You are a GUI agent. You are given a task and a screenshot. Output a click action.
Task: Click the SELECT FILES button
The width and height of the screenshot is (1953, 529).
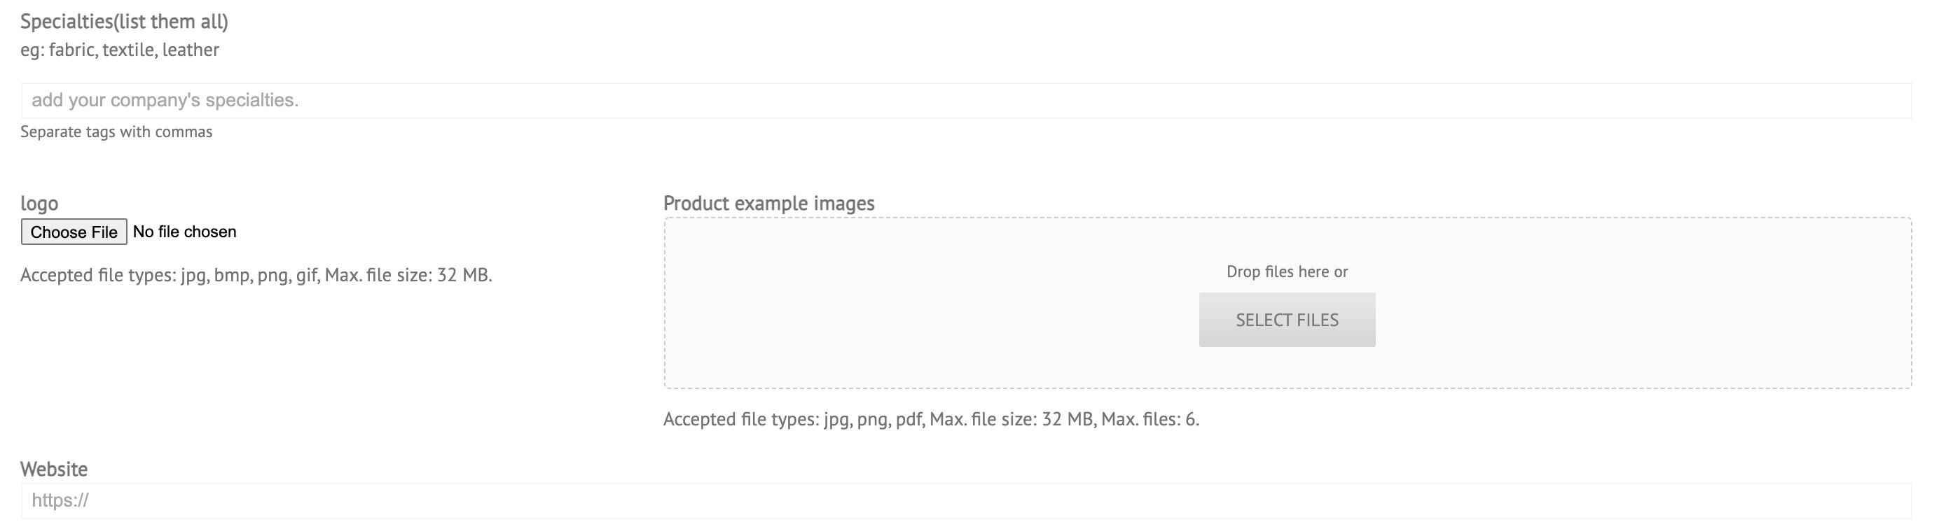coord(1287,320)
